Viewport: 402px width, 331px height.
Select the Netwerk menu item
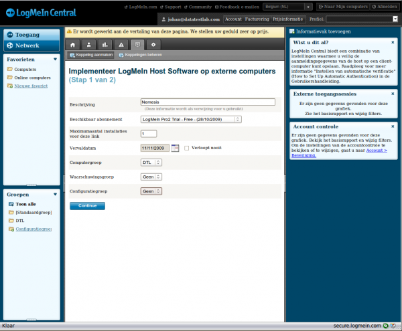31,45
